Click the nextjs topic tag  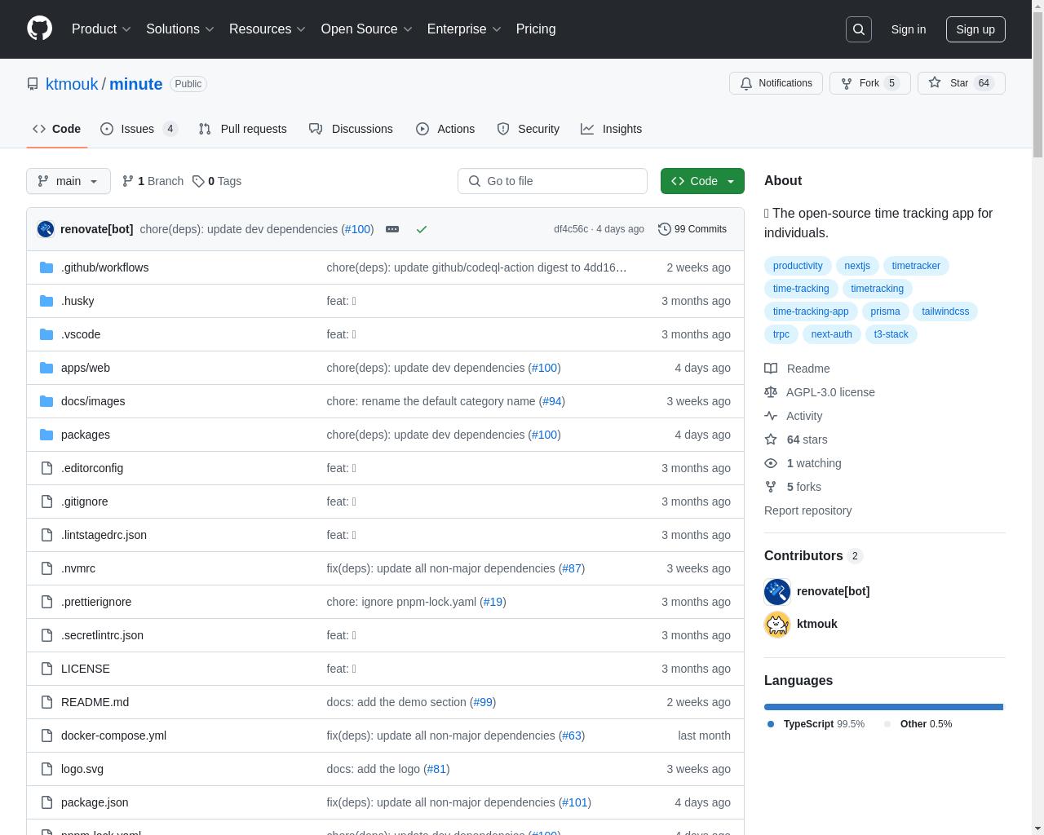click(x=857, y=266)
